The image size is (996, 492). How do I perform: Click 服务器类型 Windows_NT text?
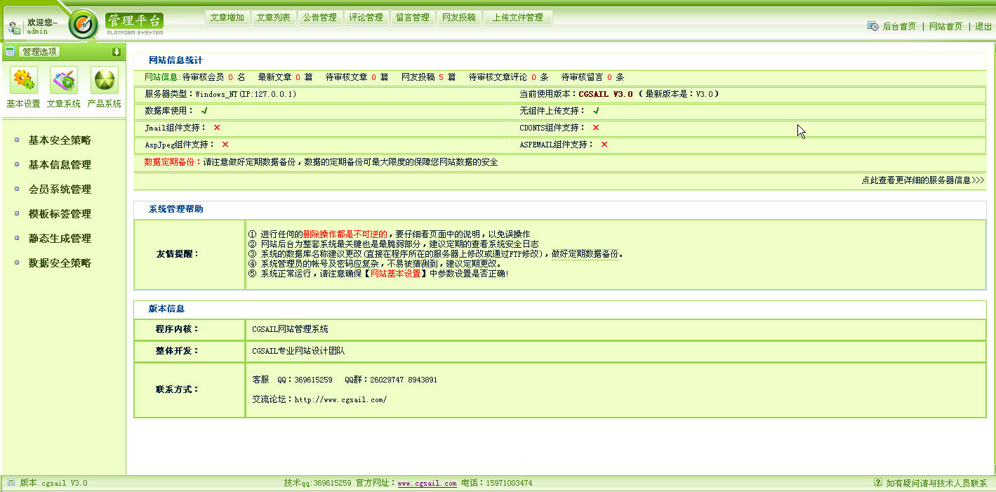point(220,94)
